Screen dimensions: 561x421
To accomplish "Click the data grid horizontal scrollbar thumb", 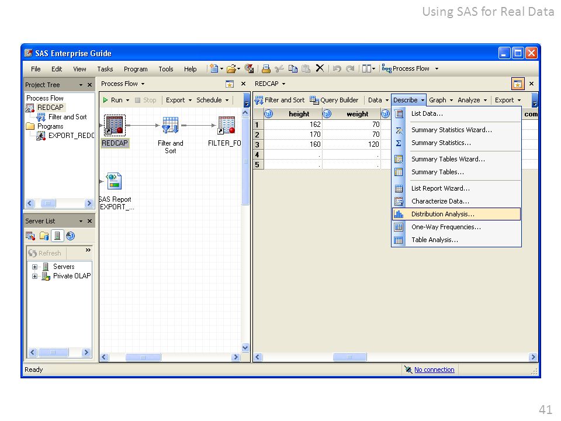I will (x=349, y=357).
